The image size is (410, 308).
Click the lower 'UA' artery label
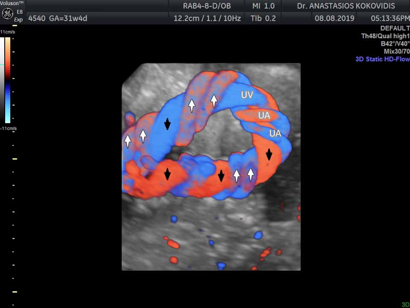tap(275, 133)
